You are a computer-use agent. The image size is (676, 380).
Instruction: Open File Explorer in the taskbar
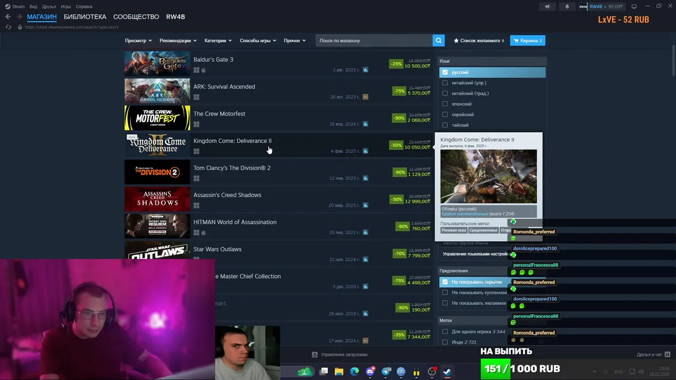339,372
